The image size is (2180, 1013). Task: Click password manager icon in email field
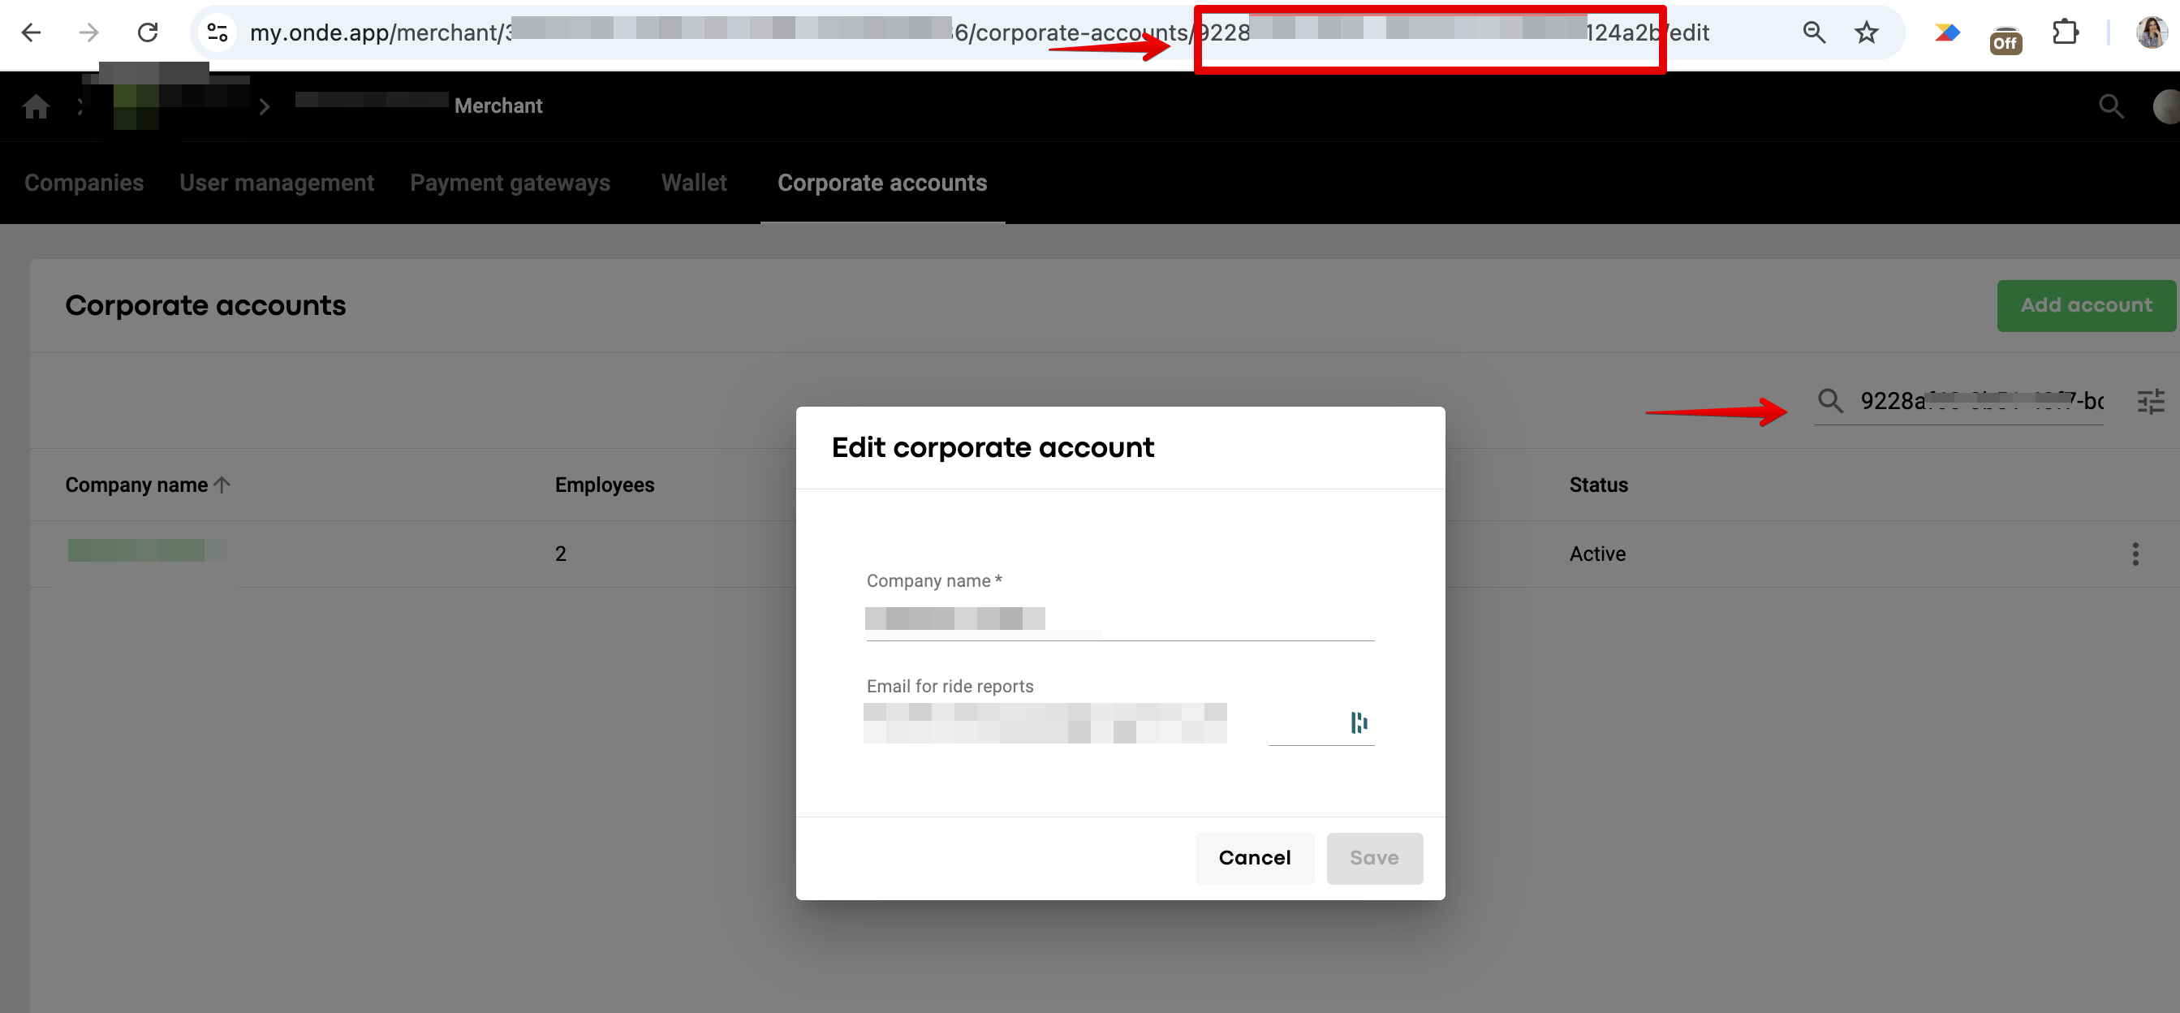(1359, 722)
